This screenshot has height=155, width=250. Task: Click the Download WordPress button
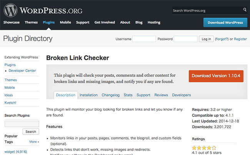[x=225, y=22]
